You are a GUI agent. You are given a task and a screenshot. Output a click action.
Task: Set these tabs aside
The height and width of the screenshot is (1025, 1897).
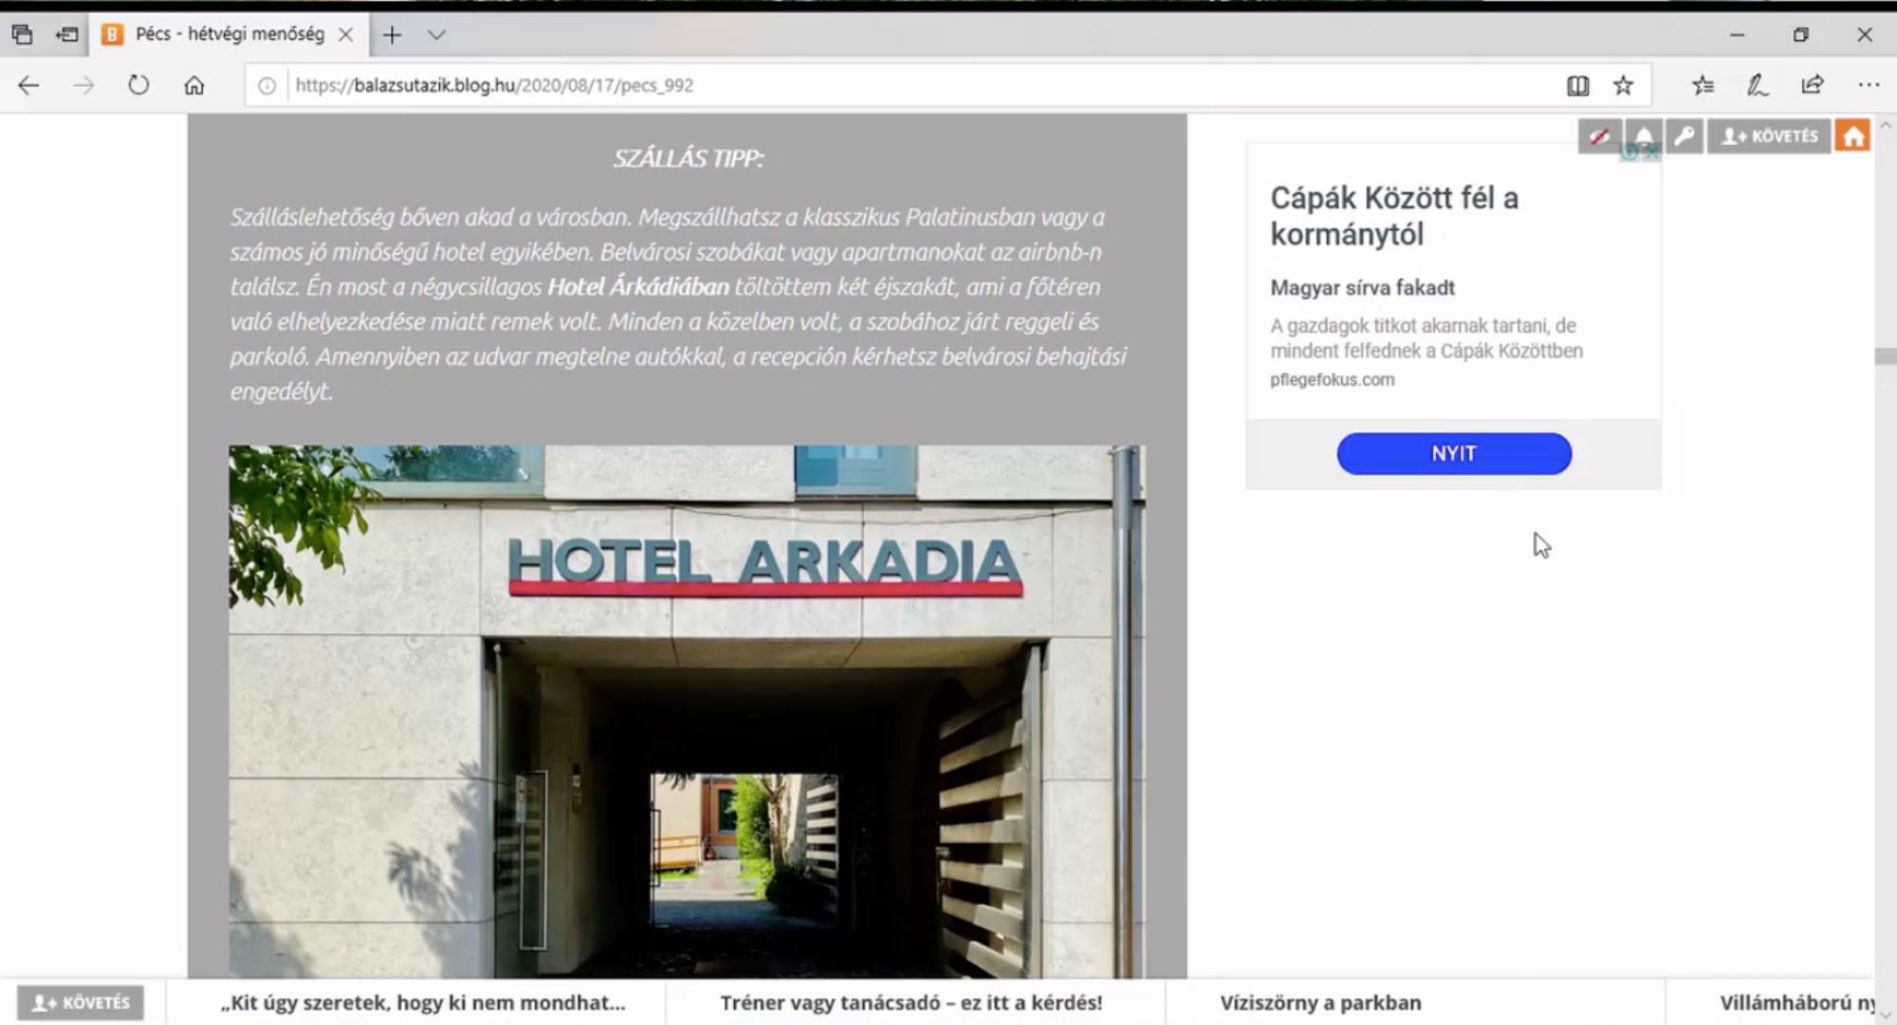66,35
